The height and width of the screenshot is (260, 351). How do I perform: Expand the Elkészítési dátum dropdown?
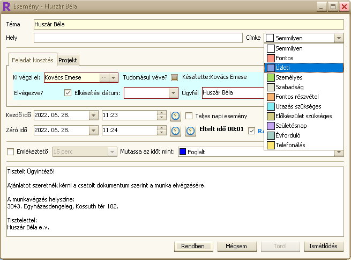(172, 93)
